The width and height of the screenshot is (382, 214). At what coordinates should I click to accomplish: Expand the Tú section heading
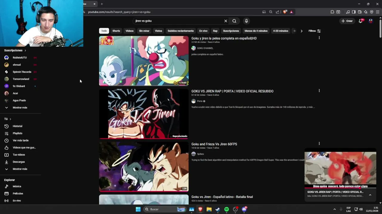[8, 119]
